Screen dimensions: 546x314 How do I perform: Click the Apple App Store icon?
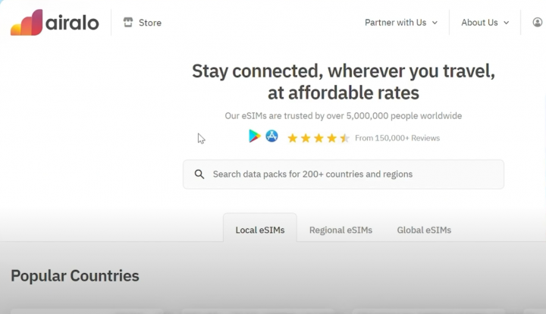pyautogui.click(x=271, y=137)
